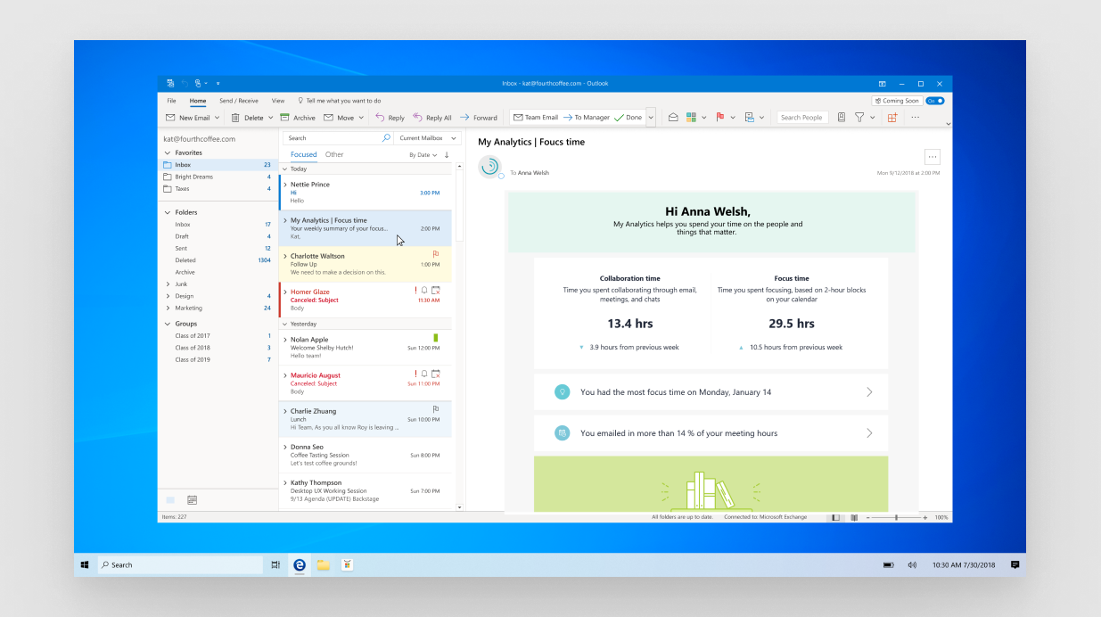The width and height of the screenshot is (1101, 617).
Task: Open the By Date sort dropdown
Action: [423, 155]
